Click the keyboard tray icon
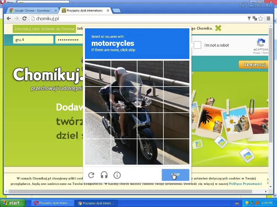277x207 pixels. [x=237, y=203]
